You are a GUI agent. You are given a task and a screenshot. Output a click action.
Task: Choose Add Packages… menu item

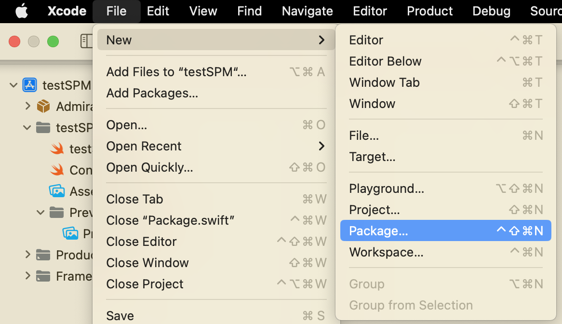pyautogui.click(x=216, y=93)
